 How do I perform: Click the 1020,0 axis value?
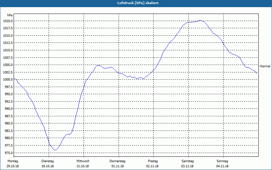(8, 21)
